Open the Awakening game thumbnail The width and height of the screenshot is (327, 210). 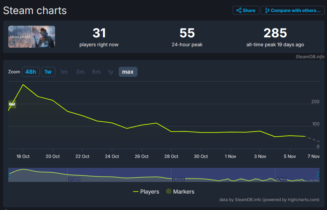32,37
